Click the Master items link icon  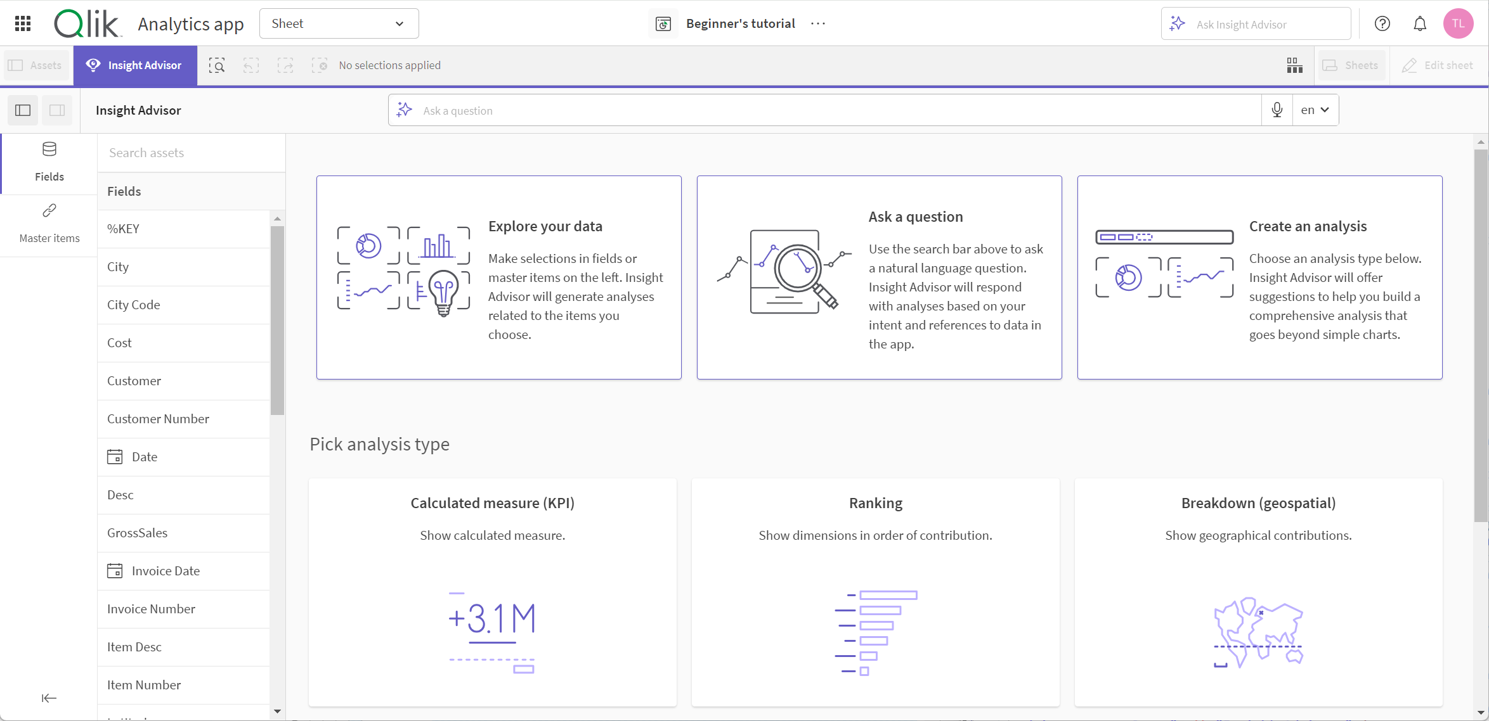[x=49, y=210]
